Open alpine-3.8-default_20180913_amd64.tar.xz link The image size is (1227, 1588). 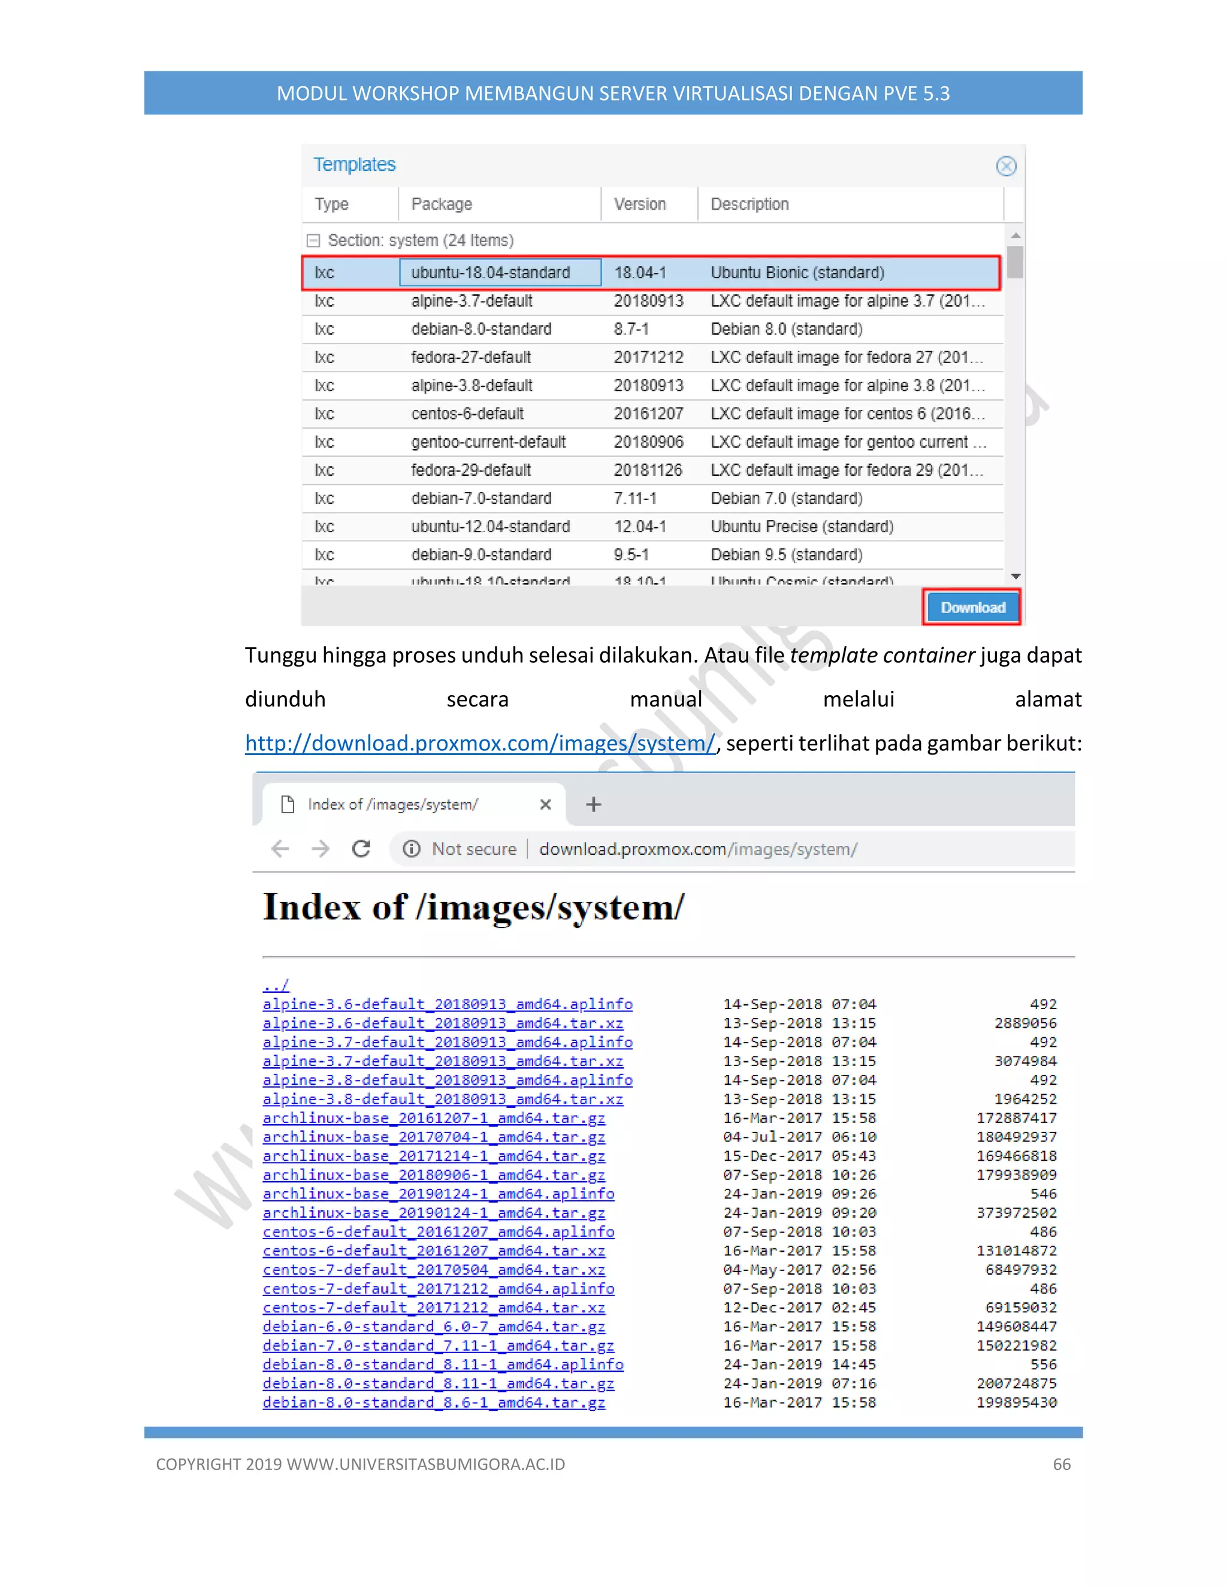443,1098
